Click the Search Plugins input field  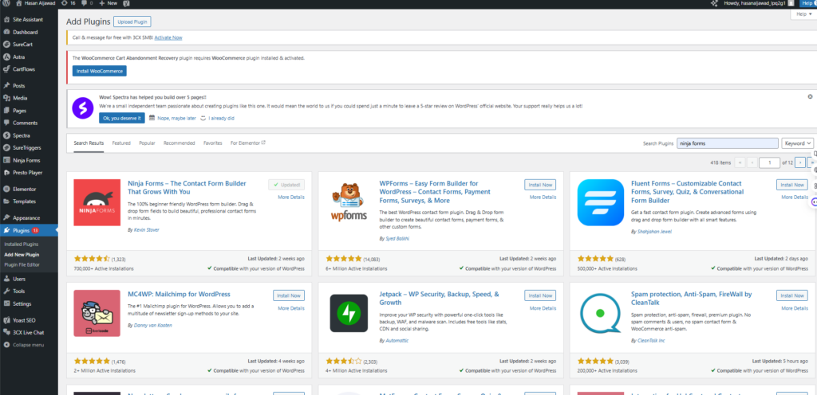(x=728, y=143)
